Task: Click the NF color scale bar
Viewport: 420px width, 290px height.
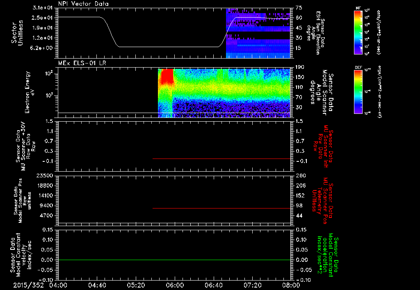Action: pyautogui.click(x=358, y=32)
